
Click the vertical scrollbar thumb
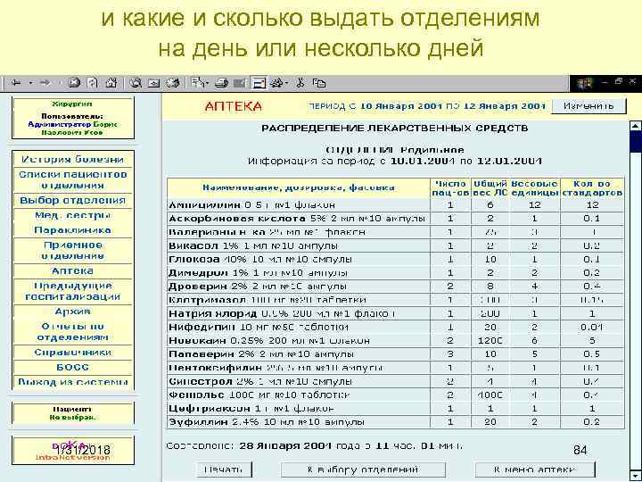coord(635,143)
